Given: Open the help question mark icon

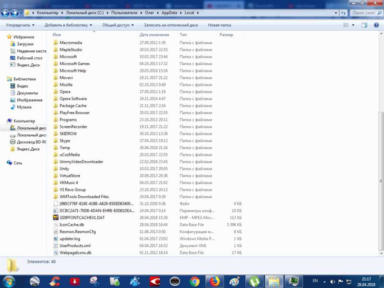Looking at the screenshot, I should [376, 25].
